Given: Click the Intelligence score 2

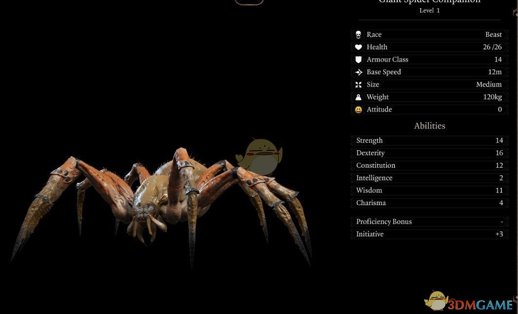Looking at the screenshot, I should coord(501,178).
